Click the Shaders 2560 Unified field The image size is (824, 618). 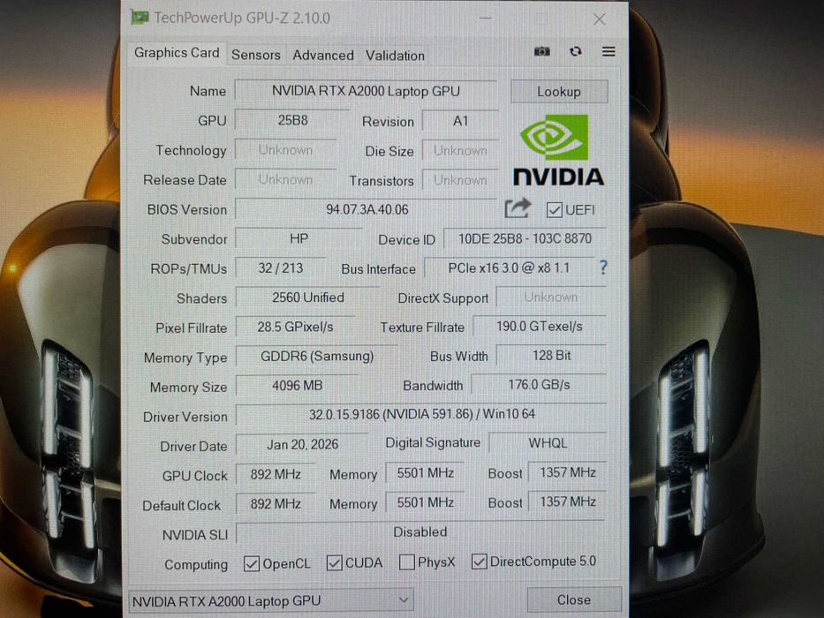coord(308,298)
